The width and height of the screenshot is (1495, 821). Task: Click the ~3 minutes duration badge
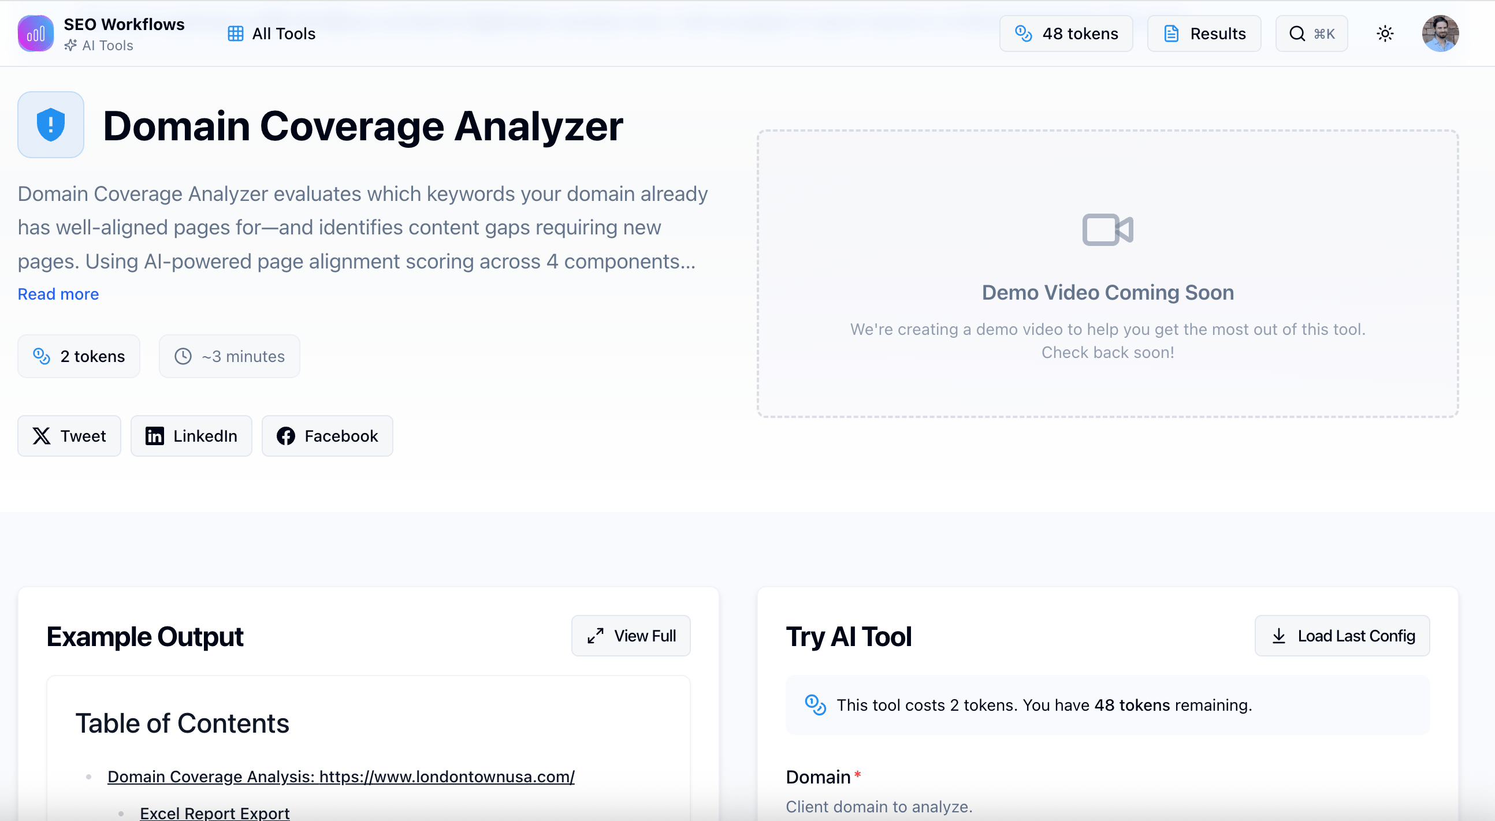(230, 356)
